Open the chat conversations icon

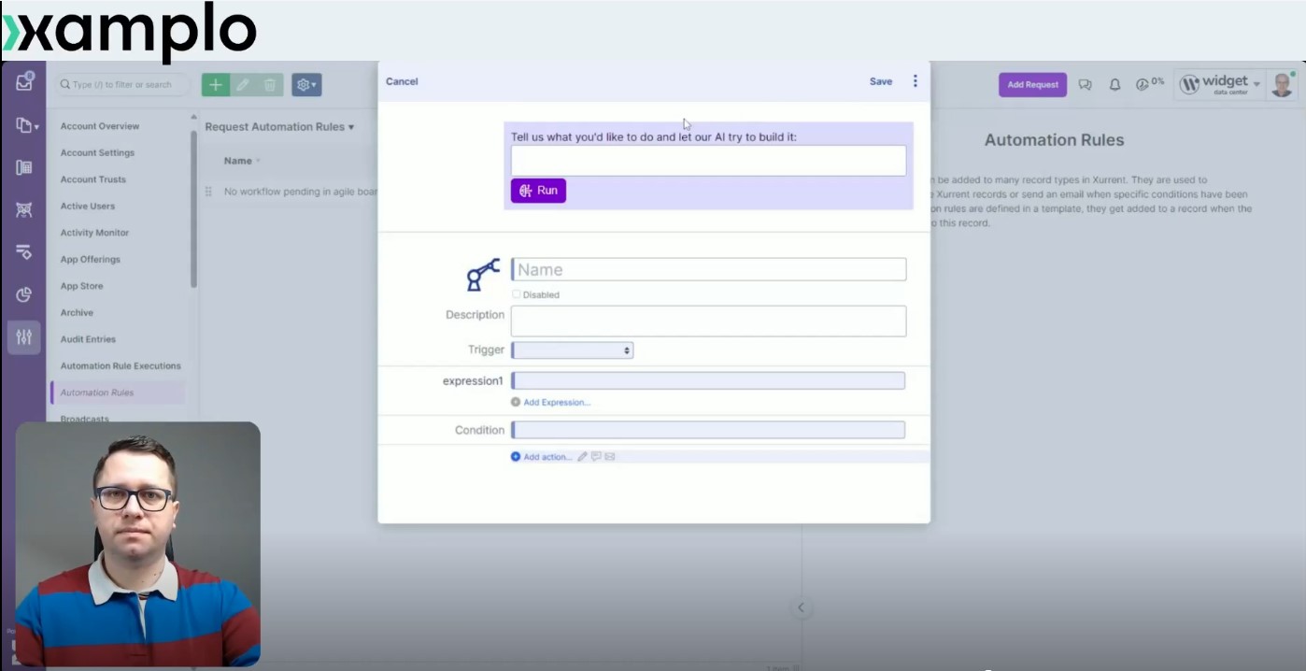tap(1085, 85)
